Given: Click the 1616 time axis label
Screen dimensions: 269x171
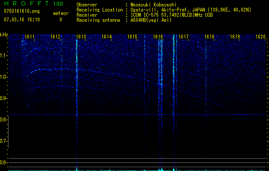Looking at the screenshot, I should (x=158, y=37).
